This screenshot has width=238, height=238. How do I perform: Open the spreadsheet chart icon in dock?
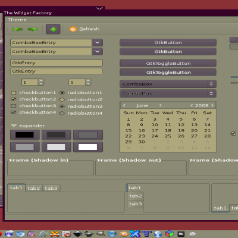coord(66,234)
